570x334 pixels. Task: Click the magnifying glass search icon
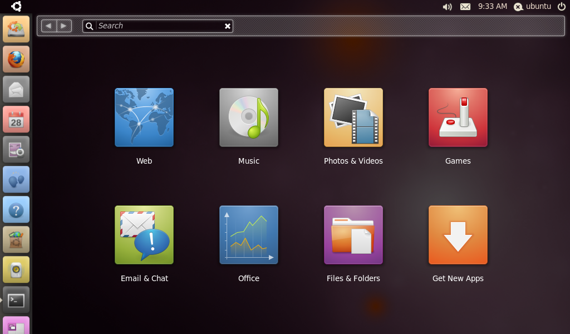pyautogui.click(x=90, y=26)
